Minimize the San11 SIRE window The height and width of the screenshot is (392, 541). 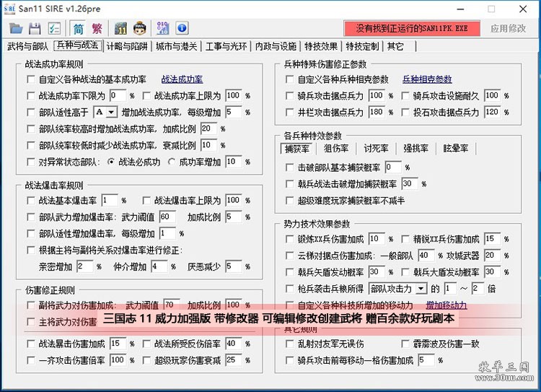click(461, 9)
